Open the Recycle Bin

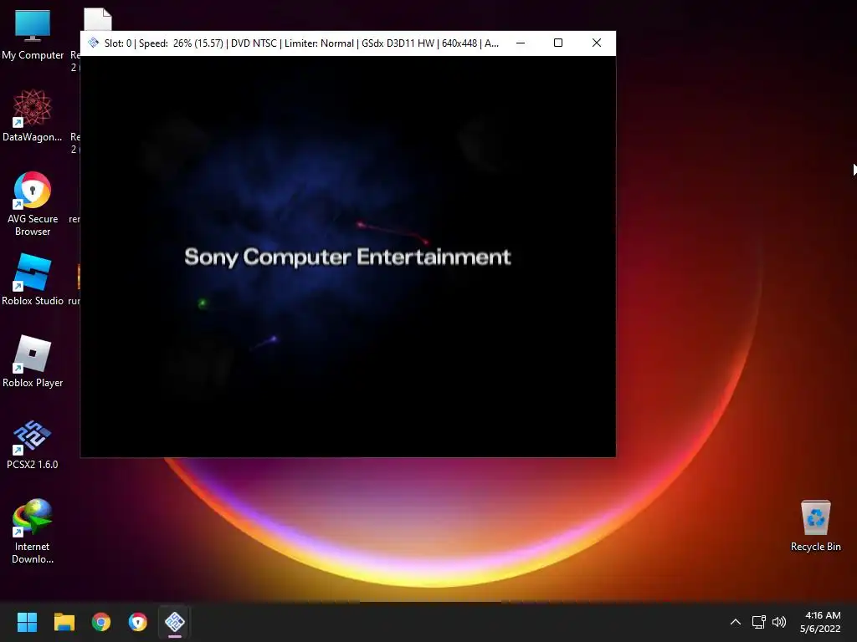(x=815, y=526)
